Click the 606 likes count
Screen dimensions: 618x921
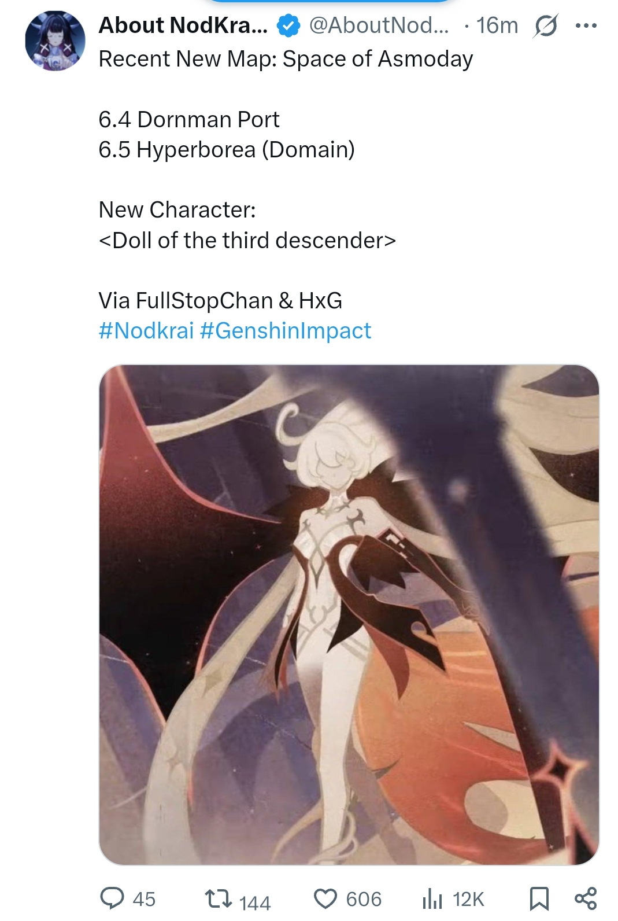point(364,899)
